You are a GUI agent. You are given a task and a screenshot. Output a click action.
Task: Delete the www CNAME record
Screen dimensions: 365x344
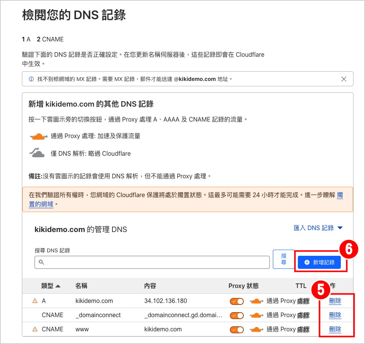pyautogui.click(x=335, y=329)
